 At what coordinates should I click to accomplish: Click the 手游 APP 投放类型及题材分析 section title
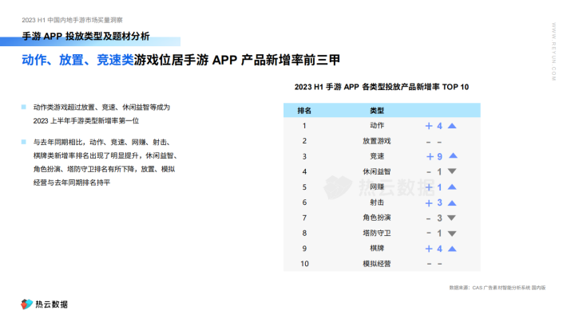(x=85, y=36)
